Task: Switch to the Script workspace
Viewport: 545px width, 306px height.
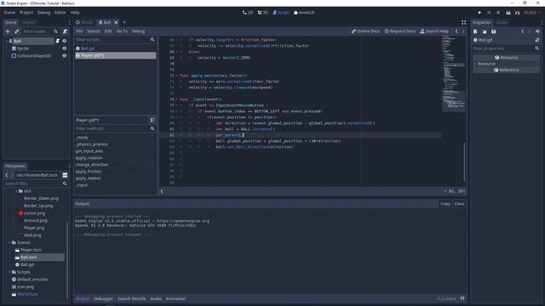Action: 281,13
